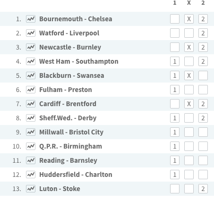Image resolution: width=214 pixels, height=200 pixels.
Task: Check the 1 box for Luton - Stoke
Action: (x=175, y=189)
